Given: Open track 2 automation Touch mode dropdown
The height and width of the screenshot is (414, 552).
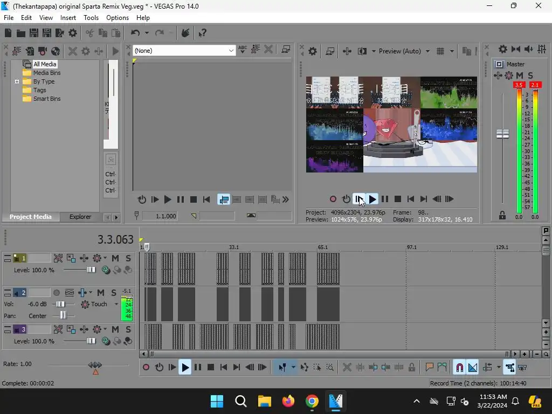Looking at the screenshot, I should (x=116, y=304).
